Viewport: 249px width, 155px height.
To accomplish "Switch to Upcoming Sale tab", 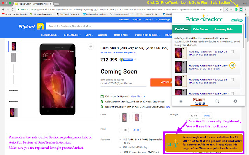I will pos(223,29).
